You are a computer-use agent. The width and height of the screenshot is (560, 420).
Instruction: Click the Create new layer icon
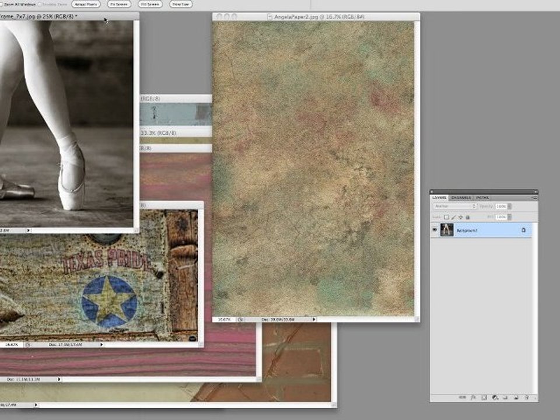(516, 397)
